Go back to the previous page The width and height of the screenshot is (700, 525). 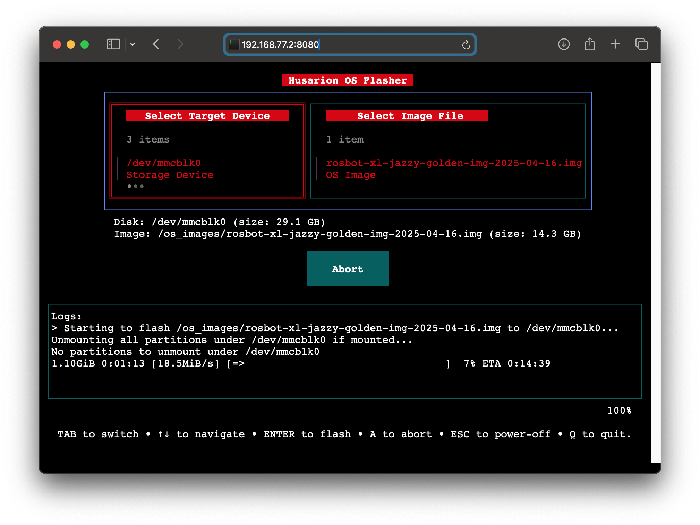coord(156,44)
